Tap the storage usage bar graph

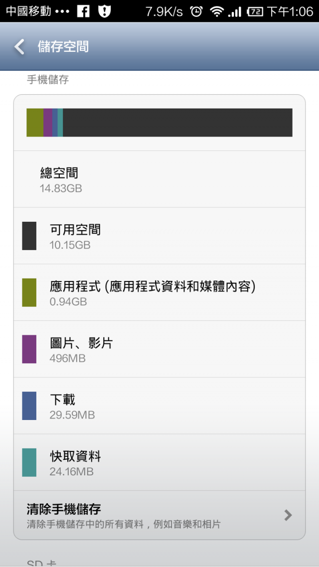pos(159,123)
